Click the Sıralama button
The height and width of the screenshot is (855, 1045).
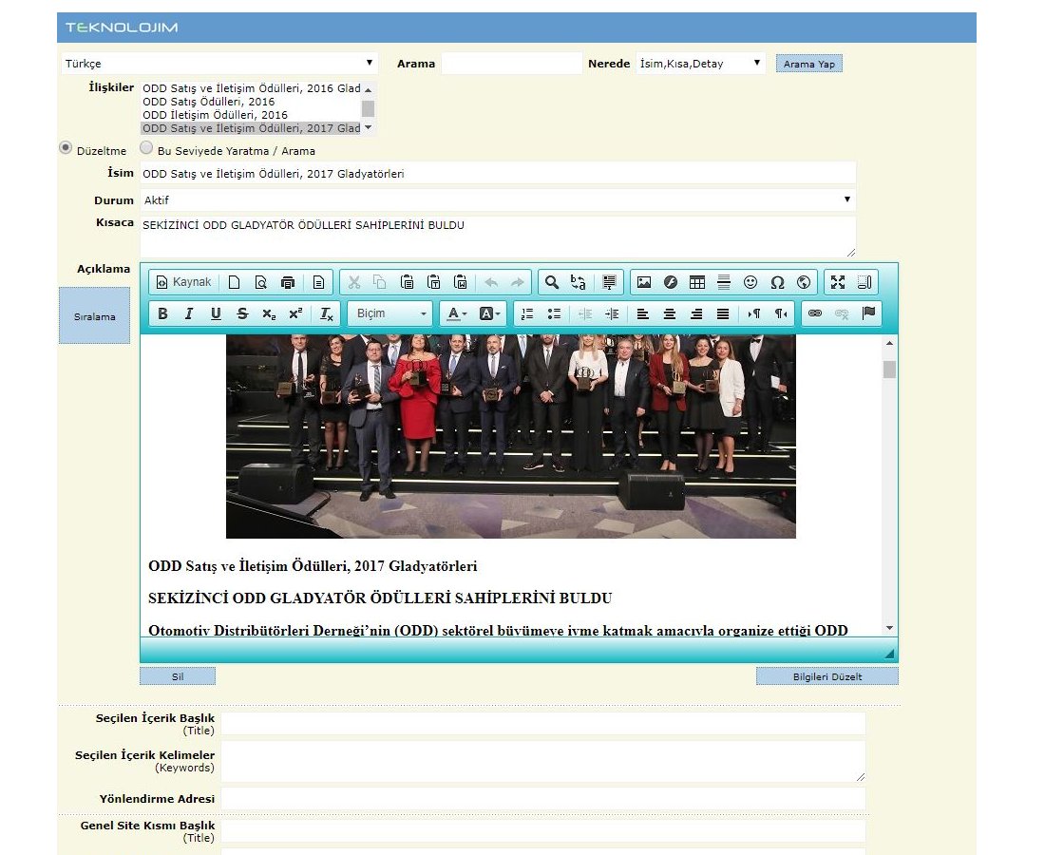click(x=95, y=316)
